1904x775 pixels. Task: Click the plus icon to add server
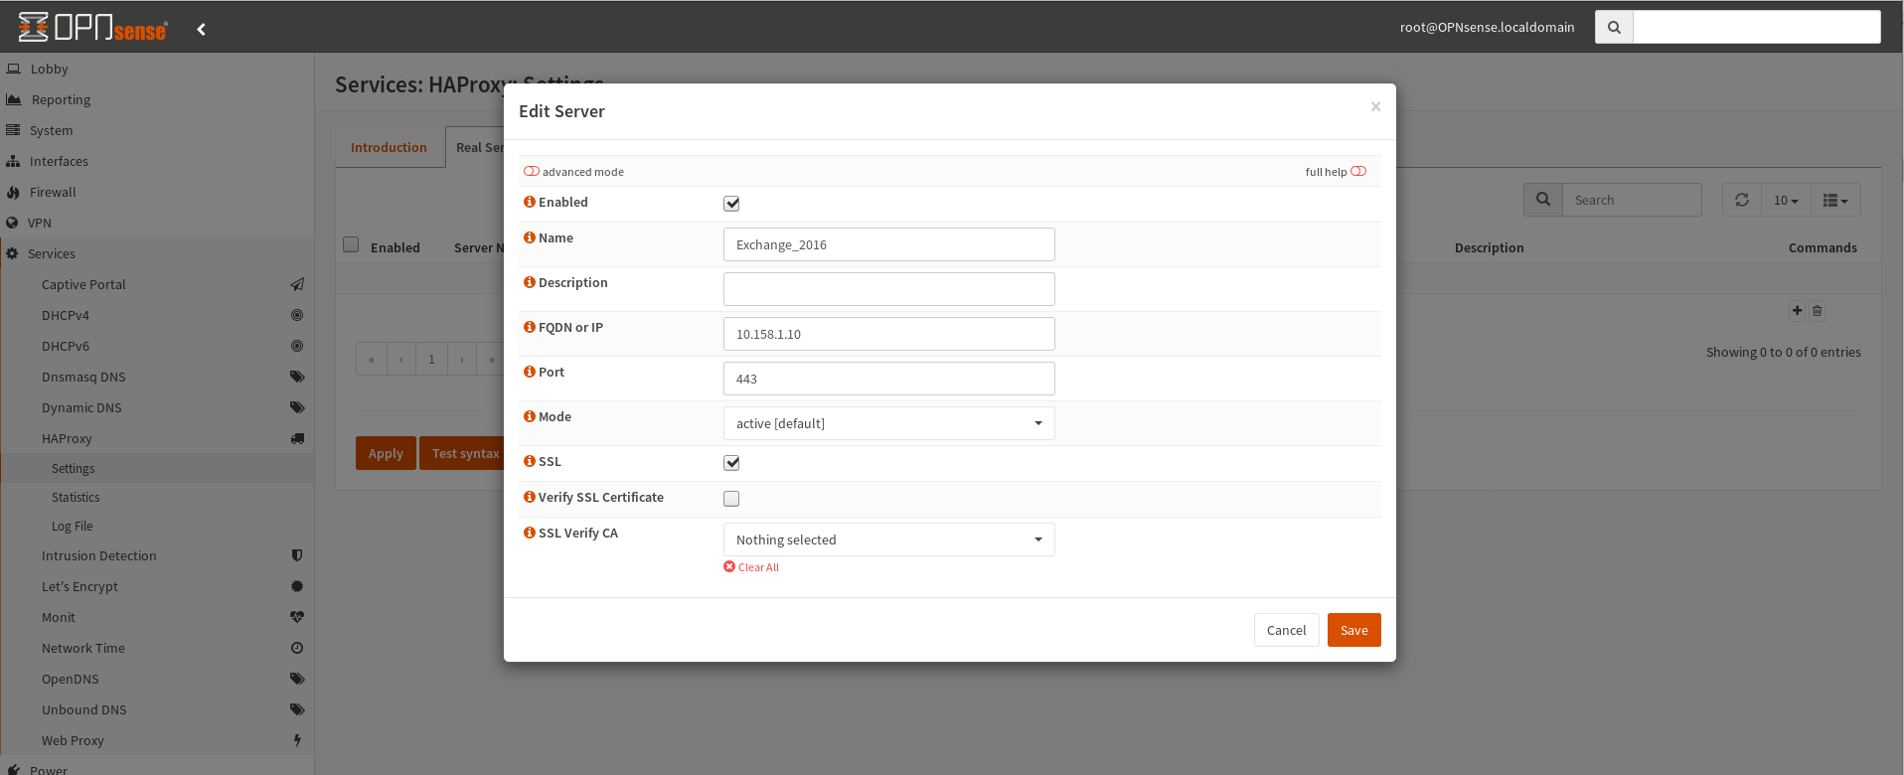pos(1797,311)
